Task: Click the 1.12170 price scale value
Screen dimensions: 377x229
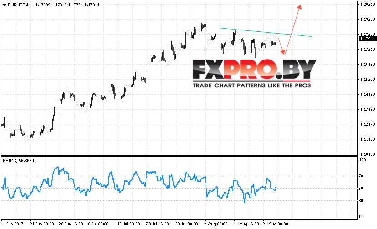Action: click(367, 124)
